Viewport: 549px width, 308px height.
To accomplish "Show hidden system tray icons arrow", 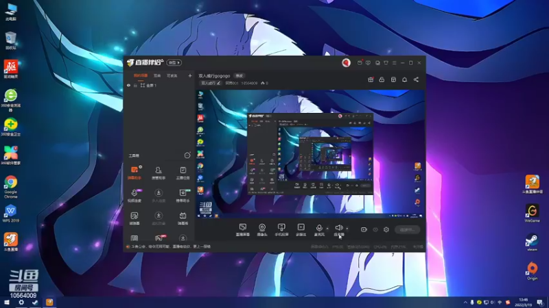I will (x=465, y=303).
